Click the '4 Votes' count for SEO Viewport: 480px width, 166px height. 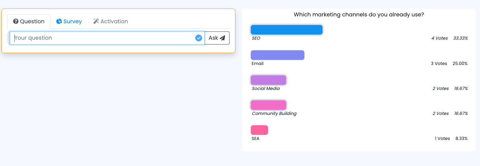(x=440, y=38)
